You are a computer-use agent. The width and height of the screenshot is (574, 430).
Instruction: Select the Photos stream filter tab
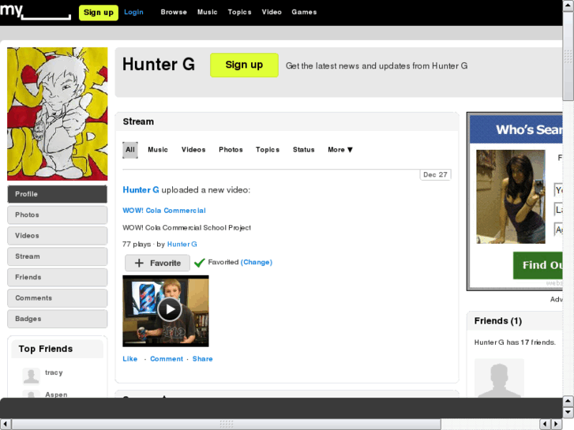tap(231, 150)
